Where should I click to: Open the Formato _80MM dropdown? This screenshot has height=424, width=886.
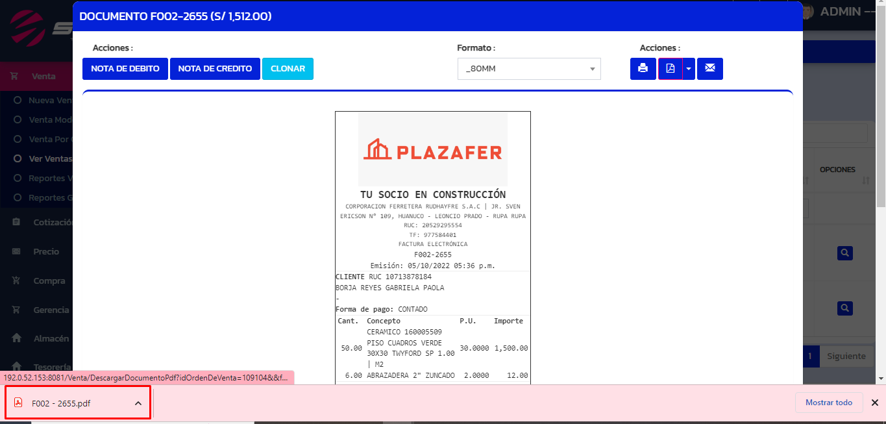coord(528,69)
